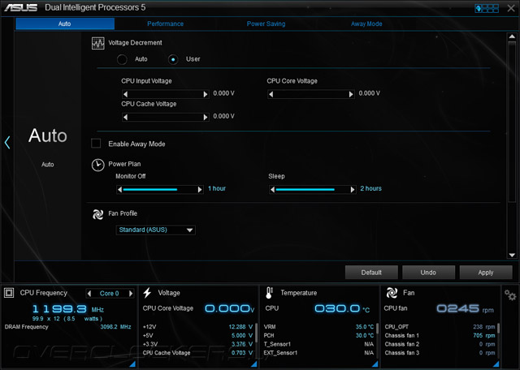The width and height of the screenshot is (520, 370).
Task: Click the CPU_OPT 238 rpm reading
Action: click(484, 327)
